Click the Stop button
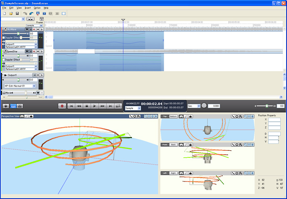Image resolution: width=287 pixels, height=199 pixels. (87, 106)
